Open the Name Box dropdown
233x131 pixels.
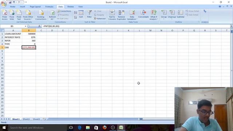pos(25,26)
